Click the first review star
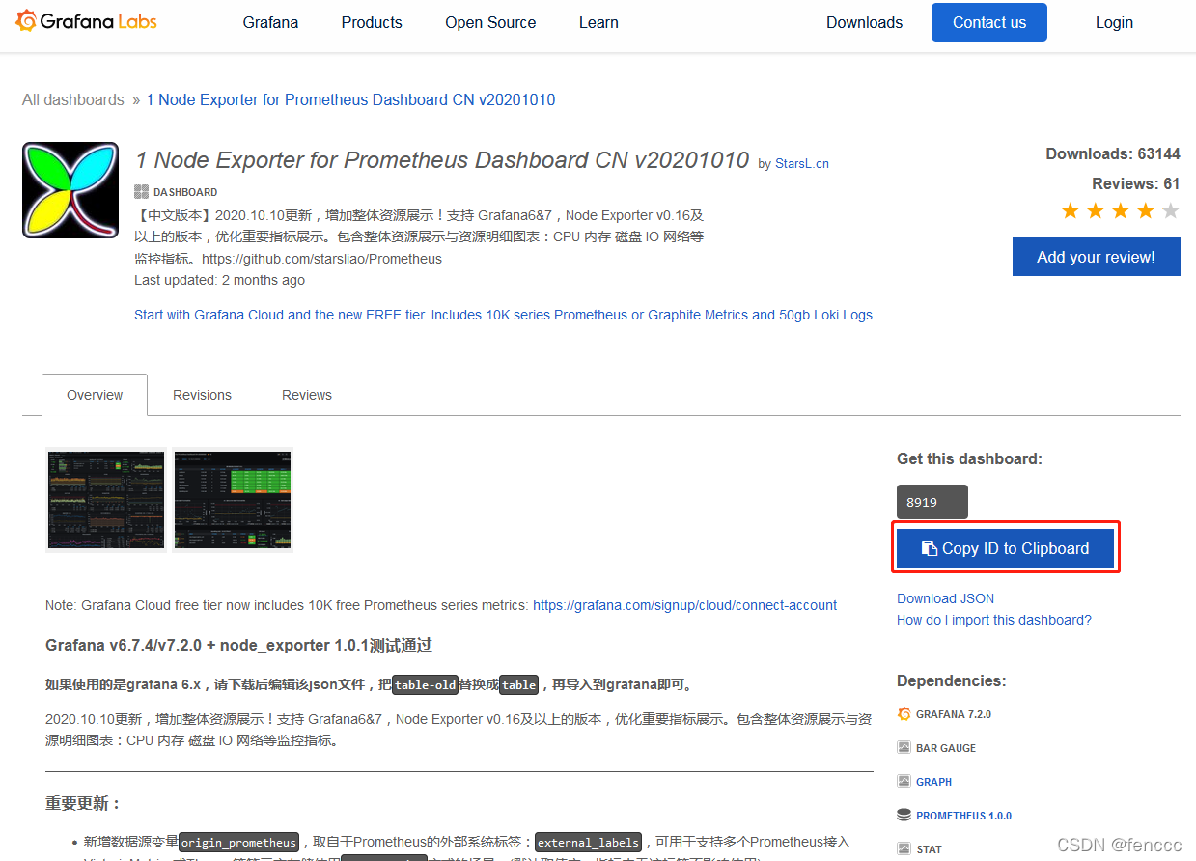The width and height of the screenshot is (1196, 861). 1070,210
